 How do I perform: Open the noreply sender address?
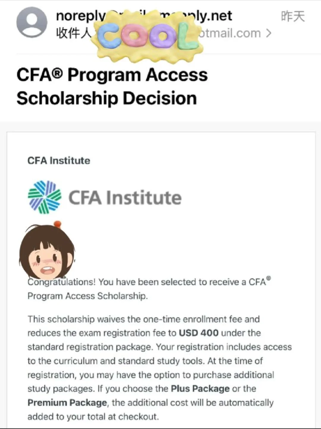(x=144, y=16)
